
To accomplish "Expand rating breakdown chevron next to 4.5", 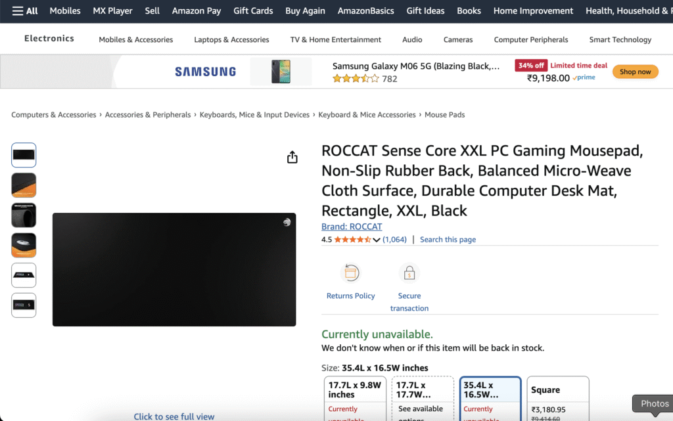I will pyautogui.click(x=377, y=240).
